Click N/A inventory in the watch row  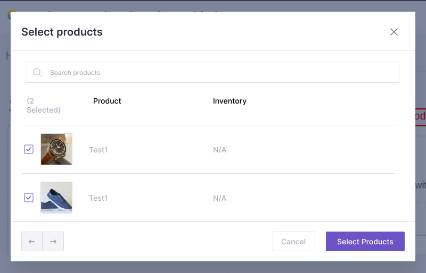(x=219, y=150)
